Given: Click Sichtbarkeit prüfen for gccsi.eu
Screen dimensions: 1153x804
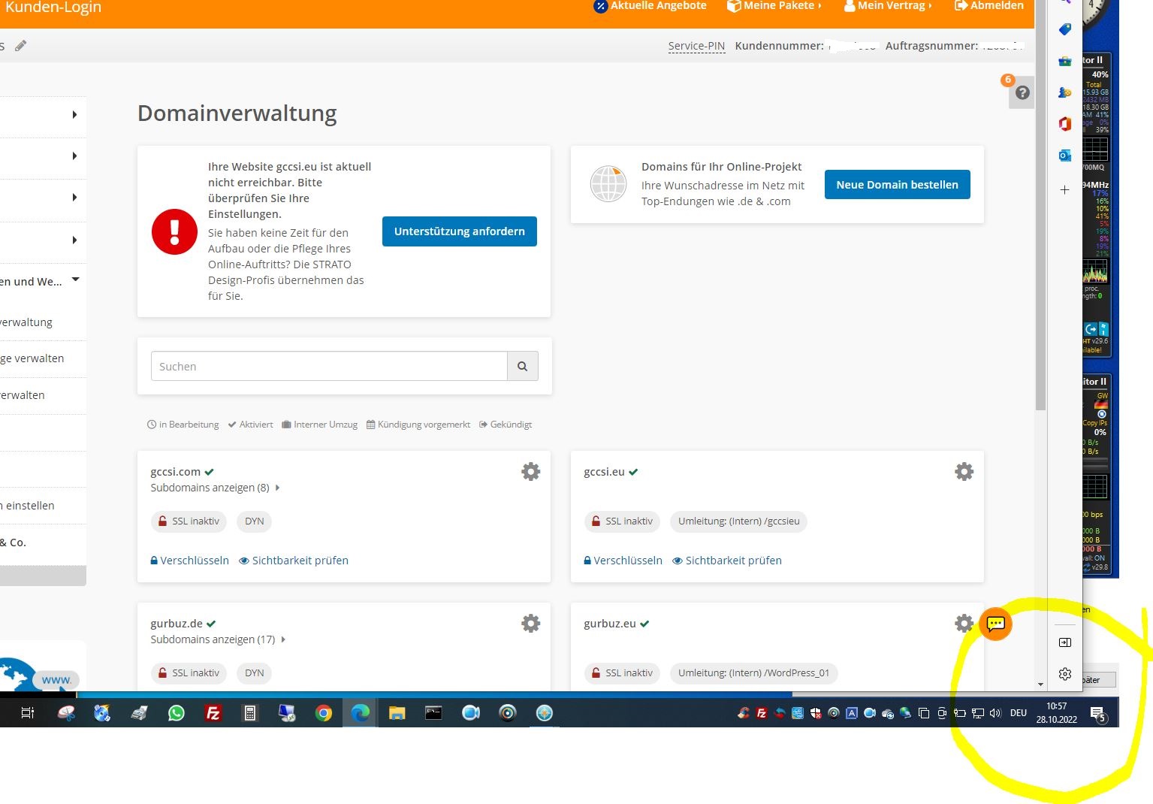Looking at the screenshot, I should pos(727,561).
